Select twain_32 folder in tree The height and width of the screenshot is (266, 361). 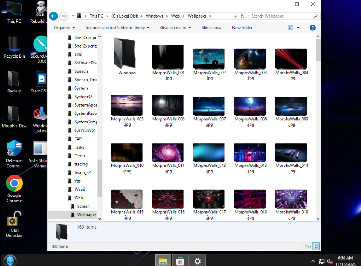coord(82,172)
